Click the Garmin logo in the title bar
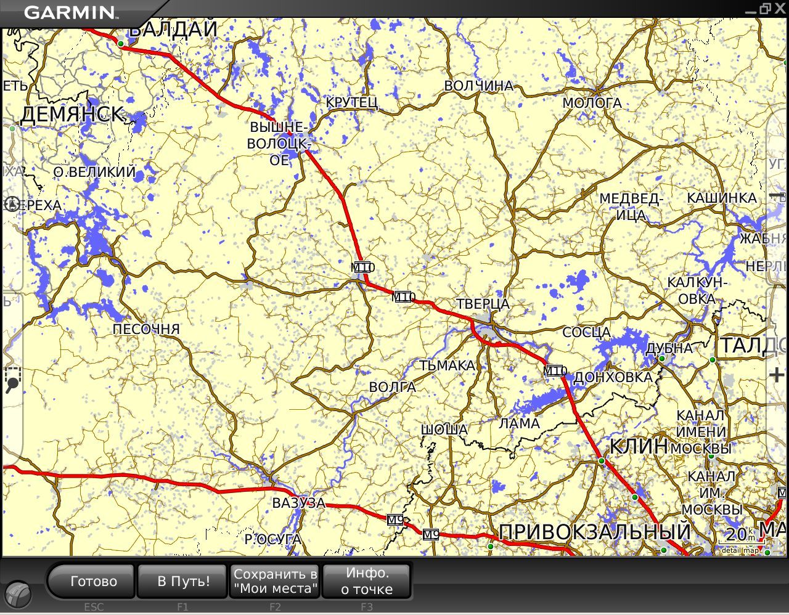789x615 pixels. click(x=70, y=12)
